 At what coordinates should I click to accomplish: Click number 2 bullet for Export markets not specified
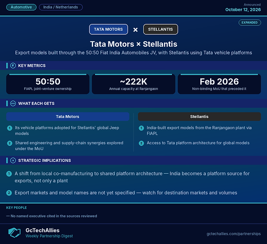pyautogui.click(x=9, y=193)
